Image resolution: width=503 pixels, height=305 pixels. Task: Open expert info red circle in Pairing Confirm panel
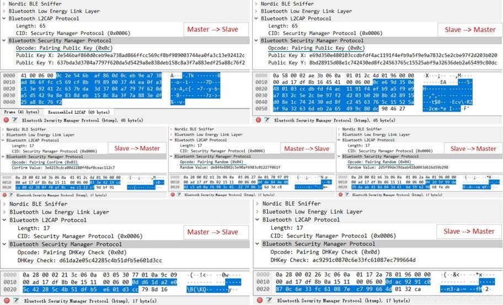[x=4, y=194]
